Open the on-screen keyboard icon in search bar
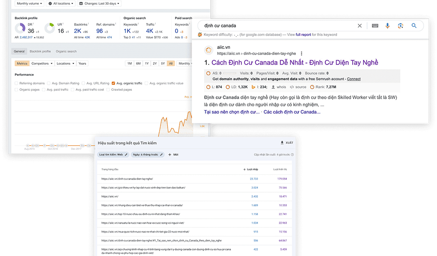 coord(375,25)
